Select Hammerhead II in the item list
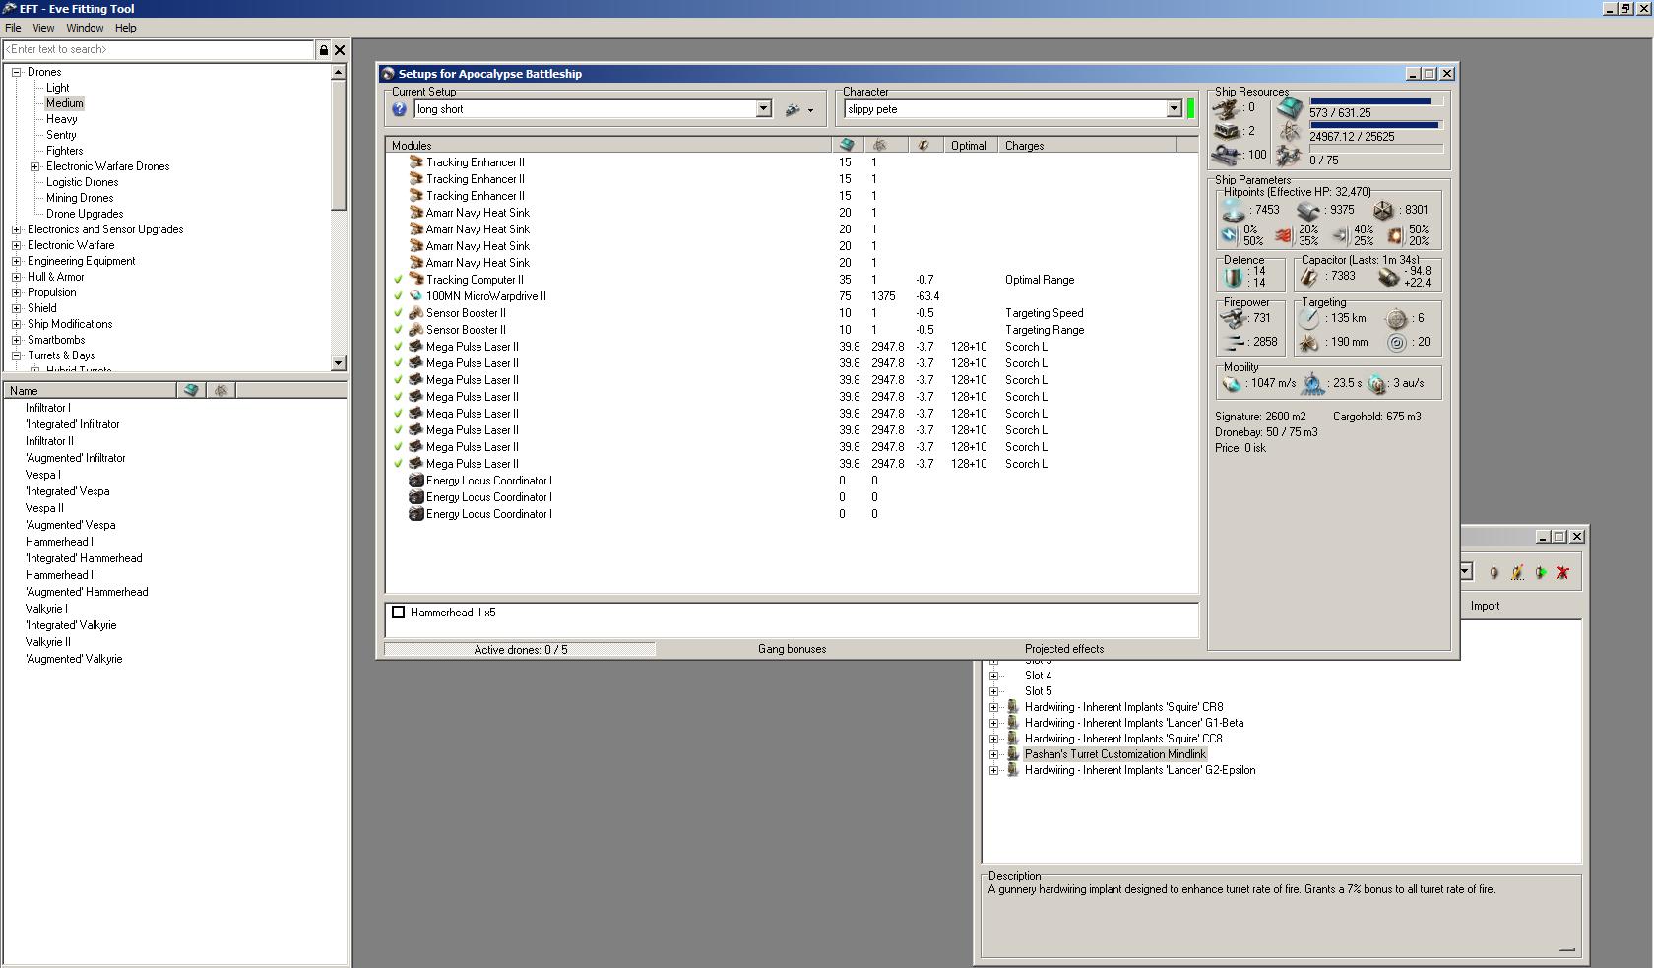The image size is (1654, 968). point(61,575)
